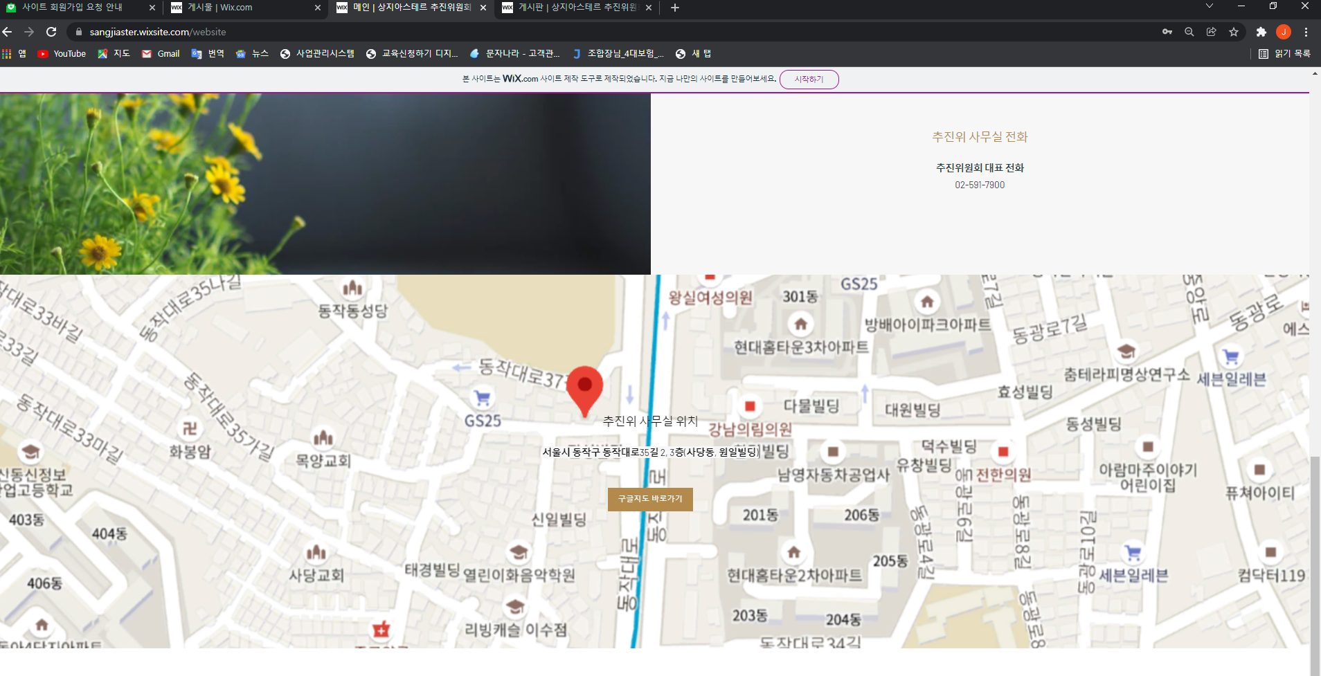This screenshot has width=1321, height=676.
Task: Click the 시작하기 button in the Wix banner
Action: coord(809,79)
